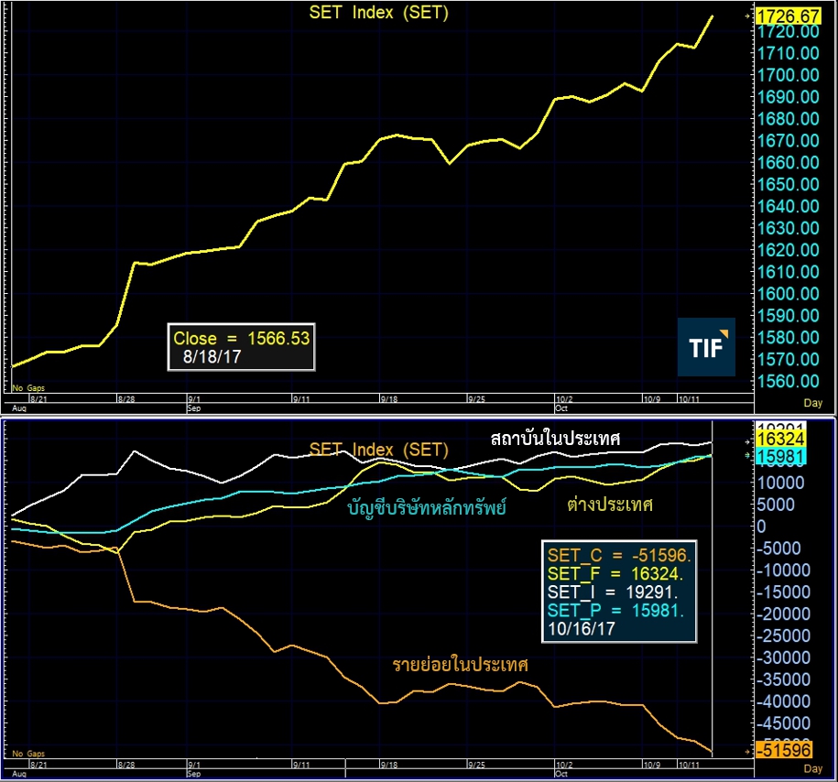
Task: Click the 9/18 date on lower time axis
Action: [391, 763]
